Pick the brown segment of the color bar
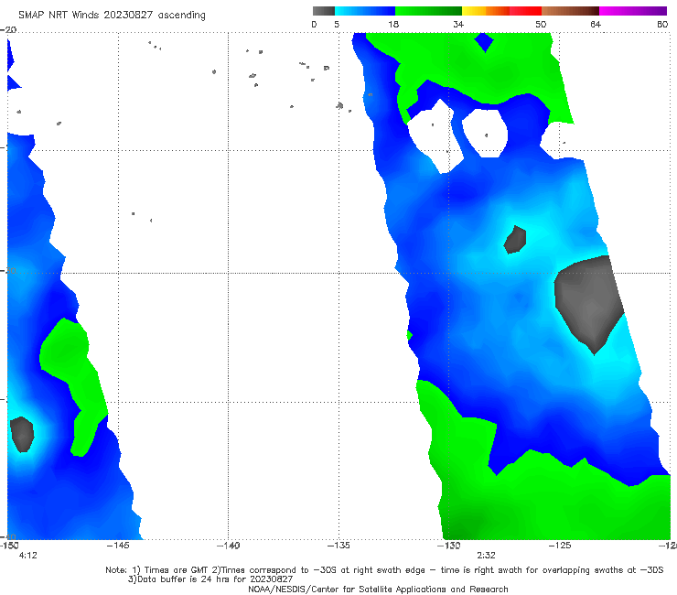The height and width of the screenshot is (595, 677). coord(570,11)
